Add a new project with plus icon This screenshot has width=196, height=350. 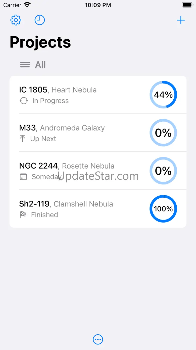click(181, 20)
